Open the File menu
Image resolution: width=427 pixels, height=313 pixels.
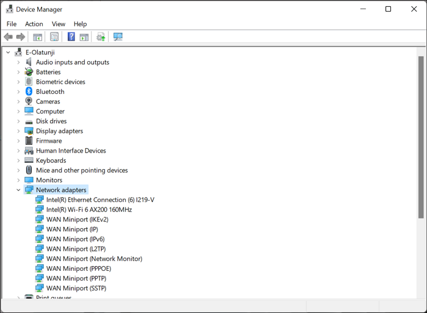pyautogui.click(x=12, y=24)
